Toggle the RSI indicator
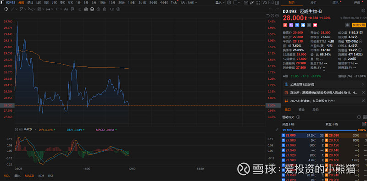Viewport: 367px width, 181px height. pyautogui.click(x=50, y=176)
